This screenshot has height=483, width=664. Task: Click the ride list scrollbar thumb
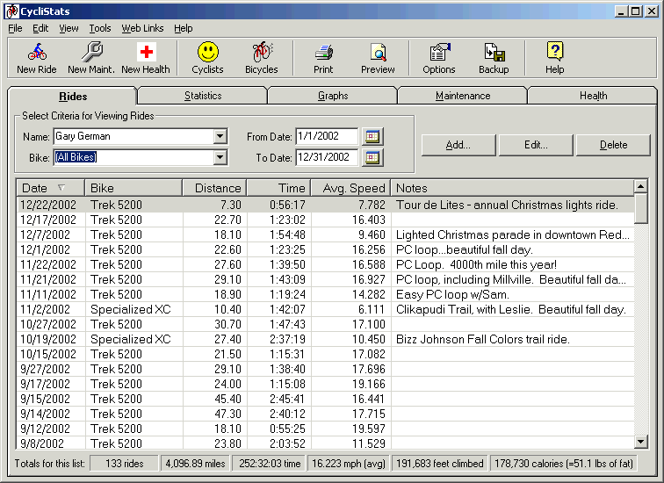640,209
